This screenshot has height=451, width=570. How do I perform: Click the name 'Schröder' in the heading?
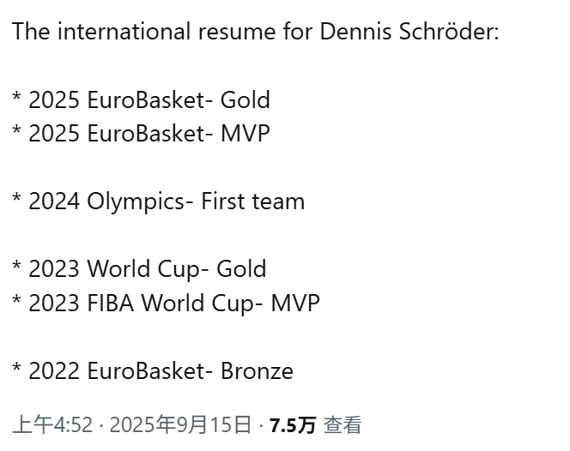(x=449, y=31)
